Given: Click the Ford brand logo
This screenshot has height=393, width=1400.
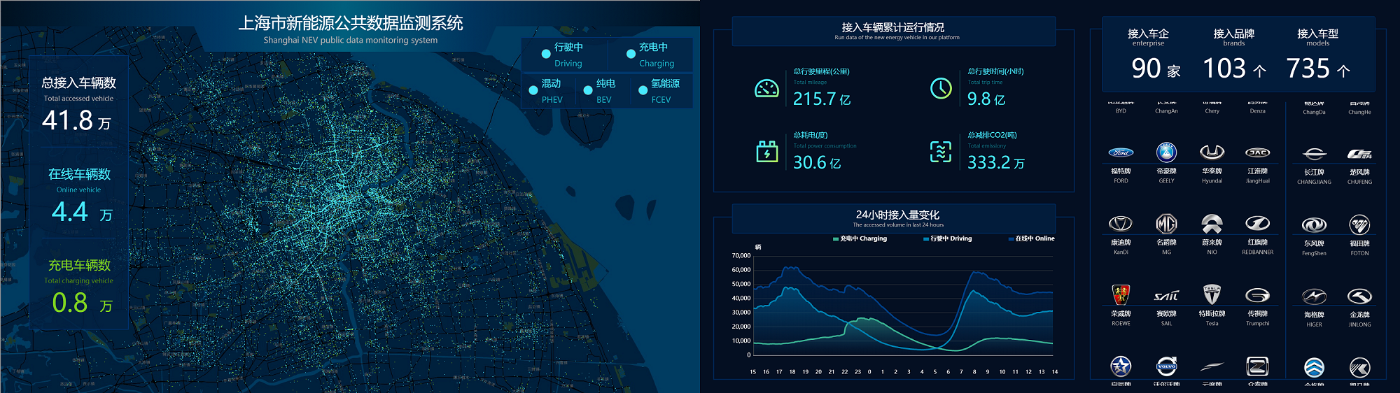Looking at the screenshot, I should tap(1121, 152).
